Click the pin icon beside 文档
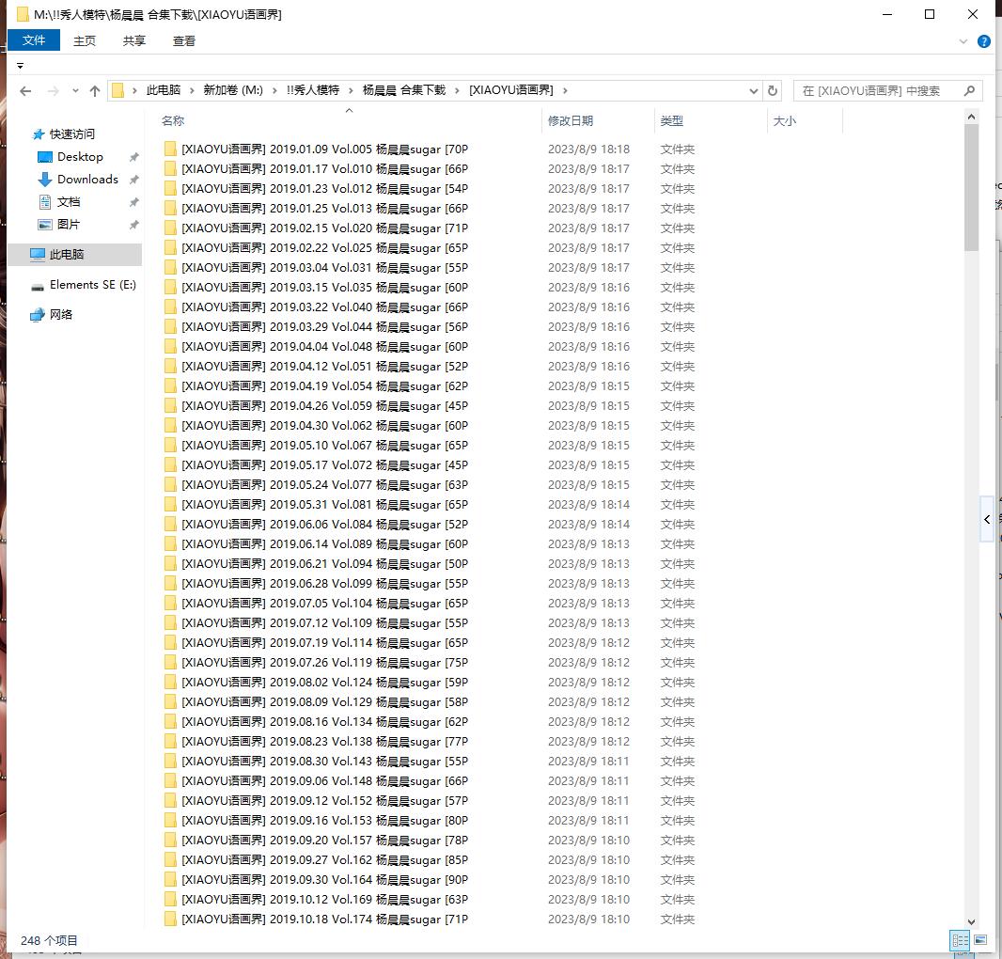 click(133, 203)
